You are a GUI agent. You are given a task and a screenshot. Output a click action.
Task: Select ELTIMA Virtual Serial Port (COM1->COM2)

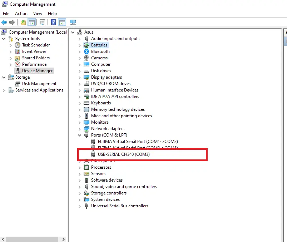[x=138, y=142]
